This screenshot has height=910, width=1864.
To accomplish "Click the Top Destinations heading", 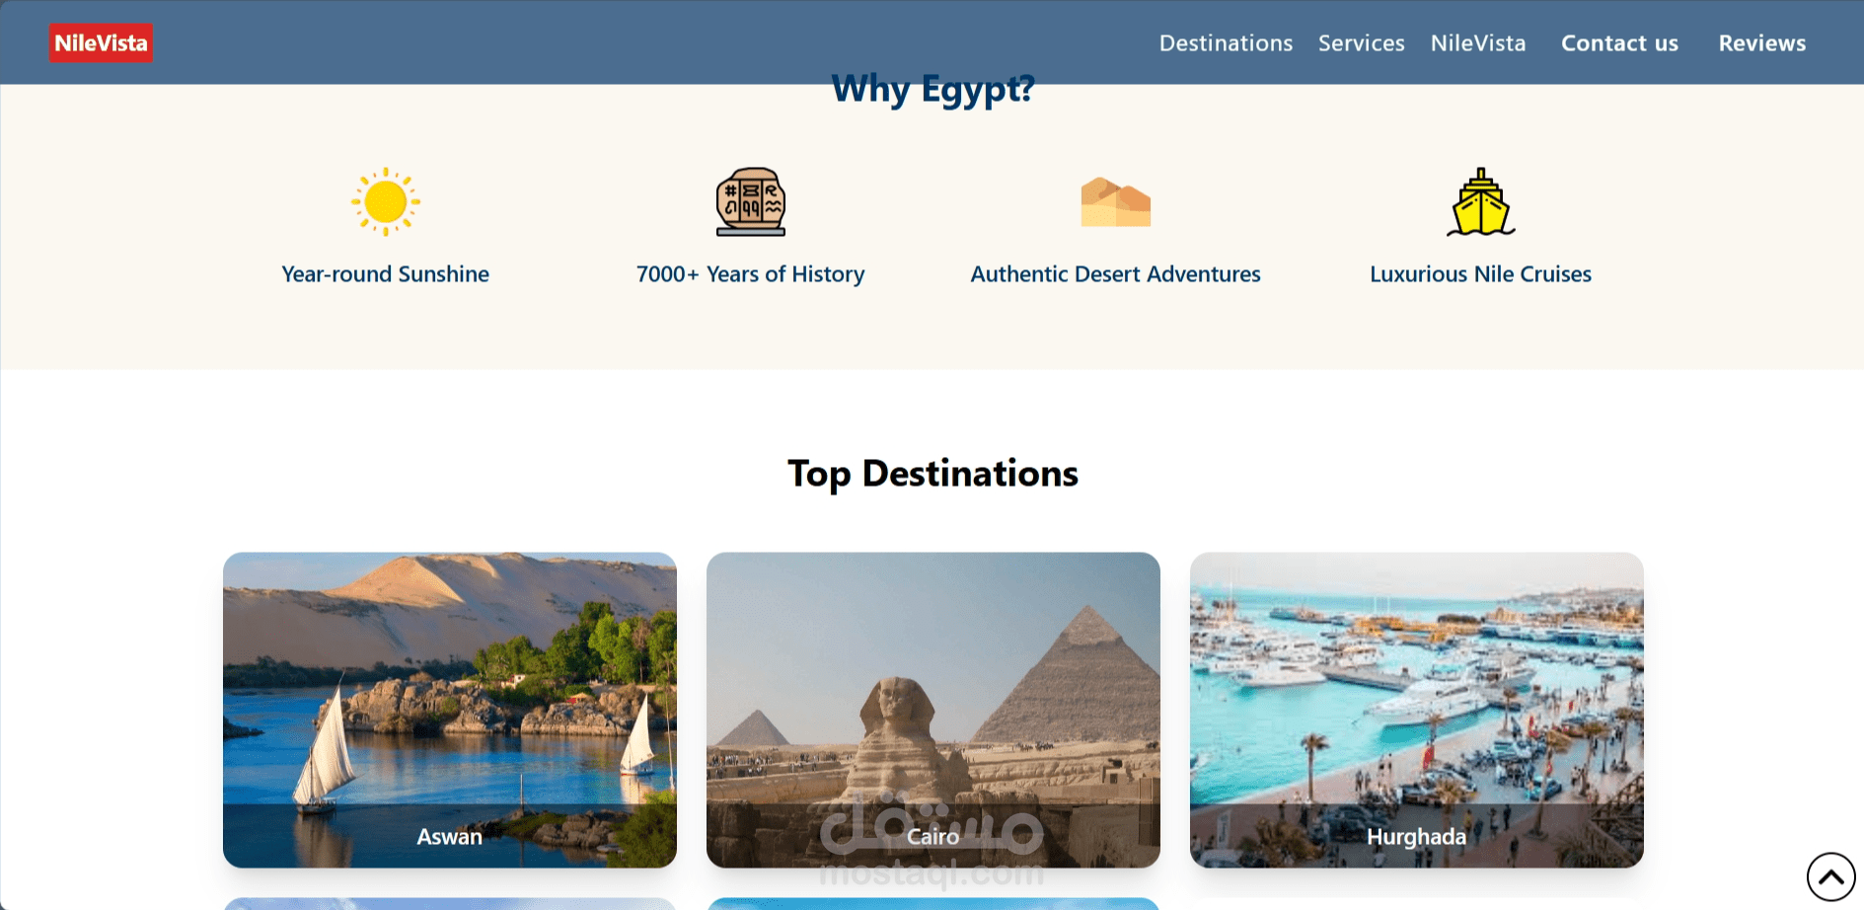I will pyautogui.click(x=933, y=474).
